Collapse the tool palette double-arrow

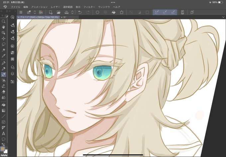pyautogui.click(x=1, y=11)
